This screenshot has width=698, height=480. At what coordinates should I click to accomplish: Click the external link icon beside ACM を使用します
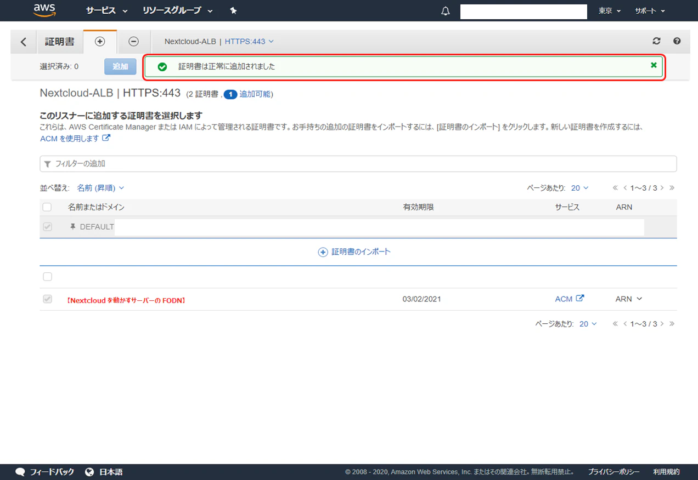tap(106, 138)
